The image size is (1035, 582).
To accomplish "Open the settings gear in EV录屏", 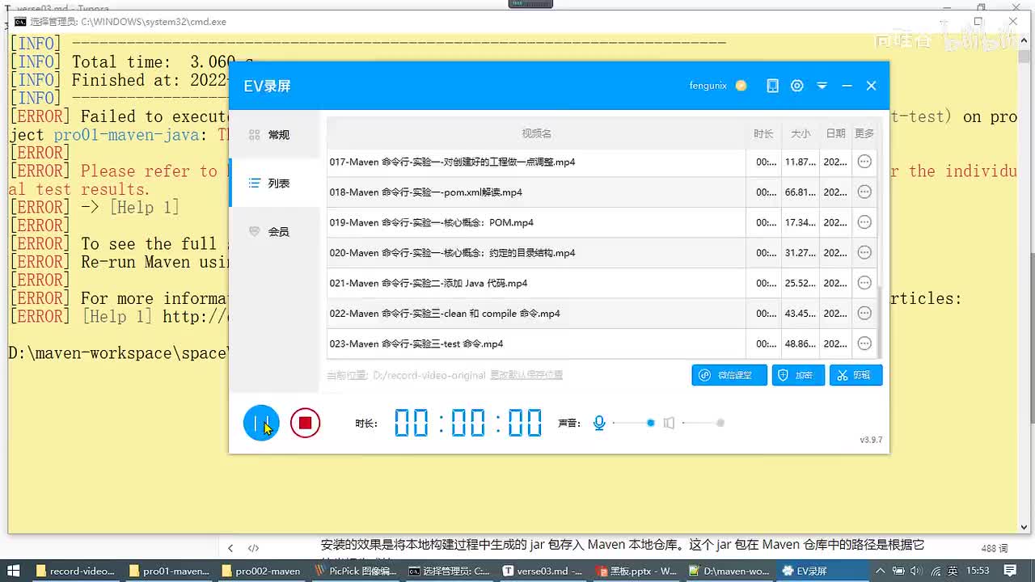I will (x=797, y=86).
